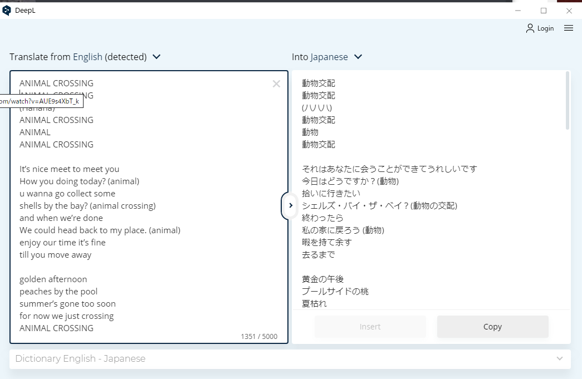This screenshot has height=379, width=582.
Task: Open the hamburger menu
Action: 569,28
